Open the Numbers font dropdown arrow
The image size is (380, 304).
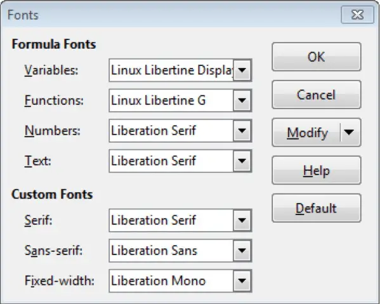[x=242, y=131]
